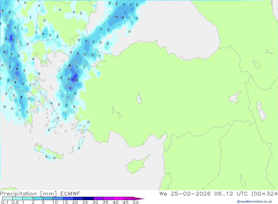Click the "25" legend scale label

pos(85,202)
